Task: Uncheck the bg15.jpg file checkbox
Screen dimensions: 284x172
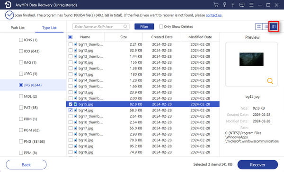Action: [71, 104]
